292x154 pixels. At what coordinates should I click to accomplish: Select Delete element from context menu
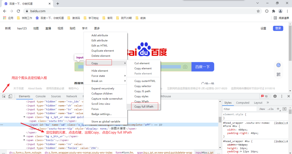pos(101,56)
